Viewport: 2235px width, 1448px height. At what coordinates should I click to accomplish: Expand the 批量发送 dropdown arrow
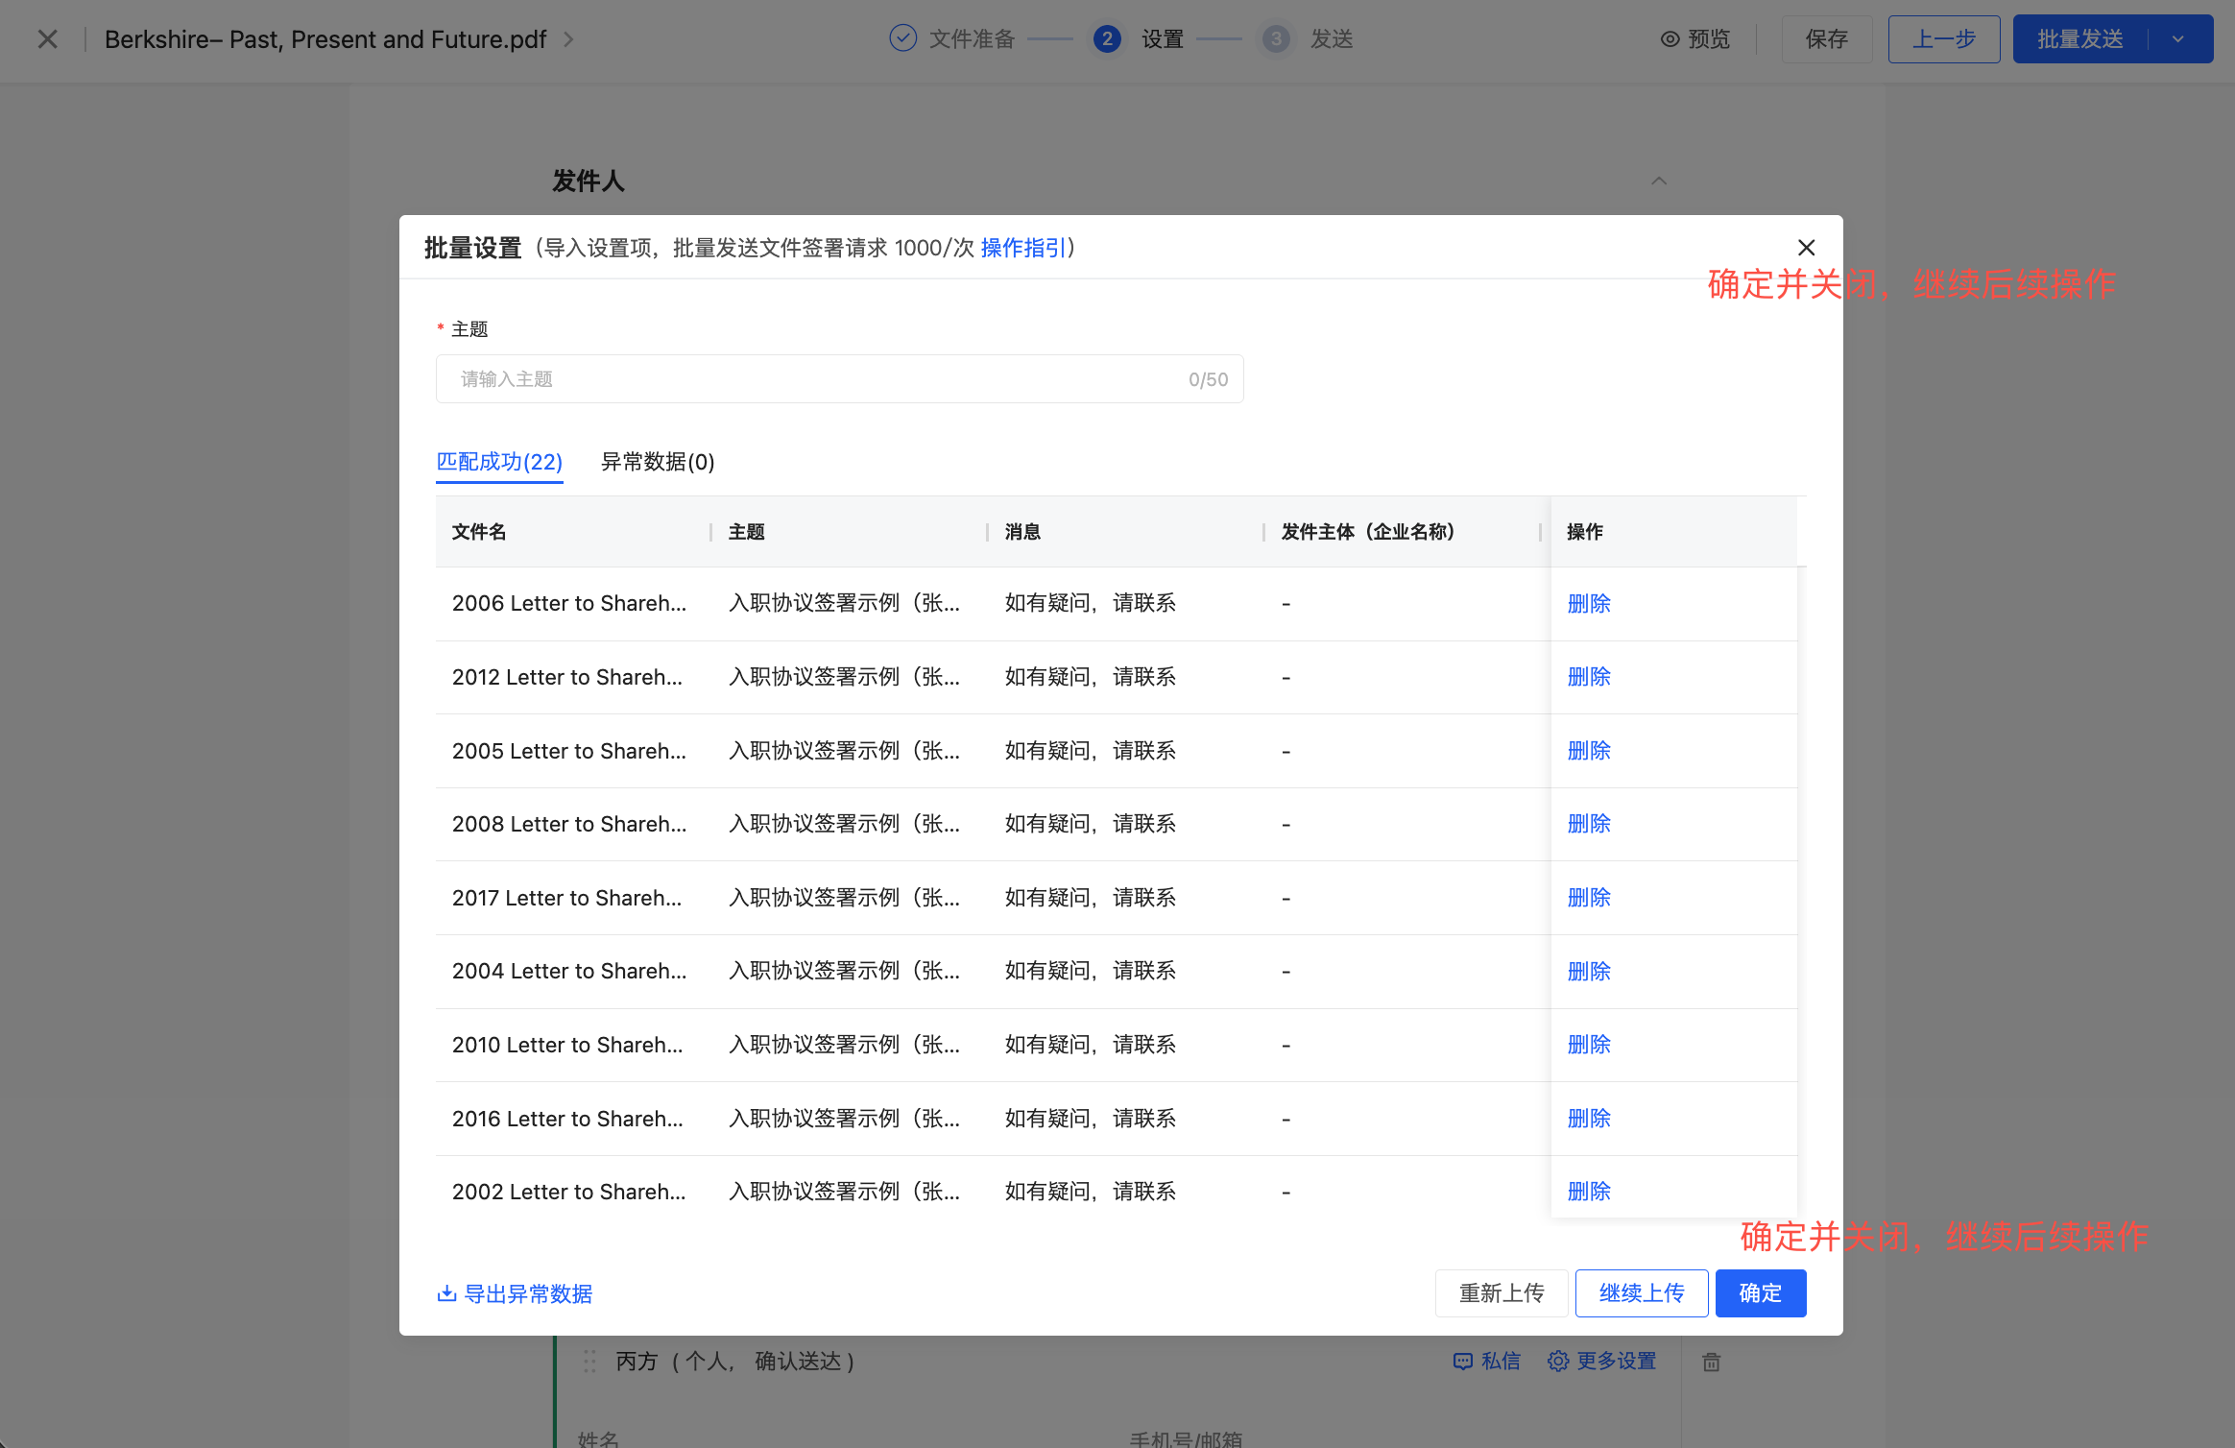click(2178, 39)
